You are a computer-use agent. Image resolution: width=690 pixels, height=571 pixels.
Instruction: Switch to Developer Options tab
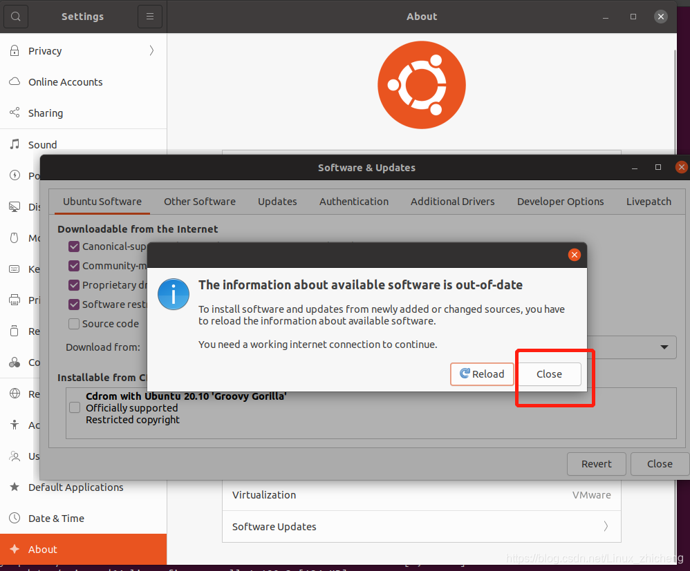pos(560,202)
